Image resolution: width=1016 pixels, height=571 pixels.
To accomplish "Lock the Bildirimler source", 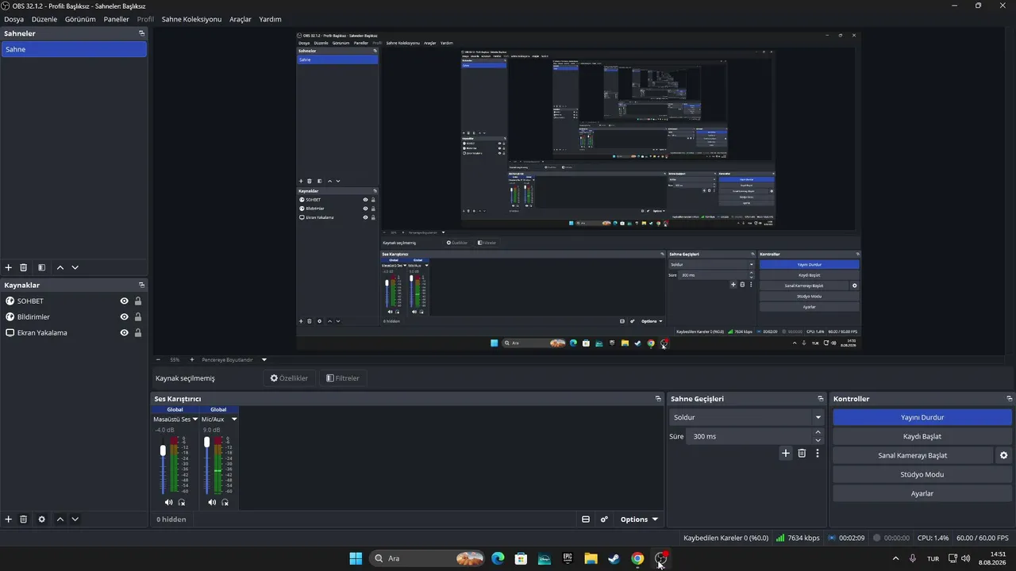I will (138, 316).
